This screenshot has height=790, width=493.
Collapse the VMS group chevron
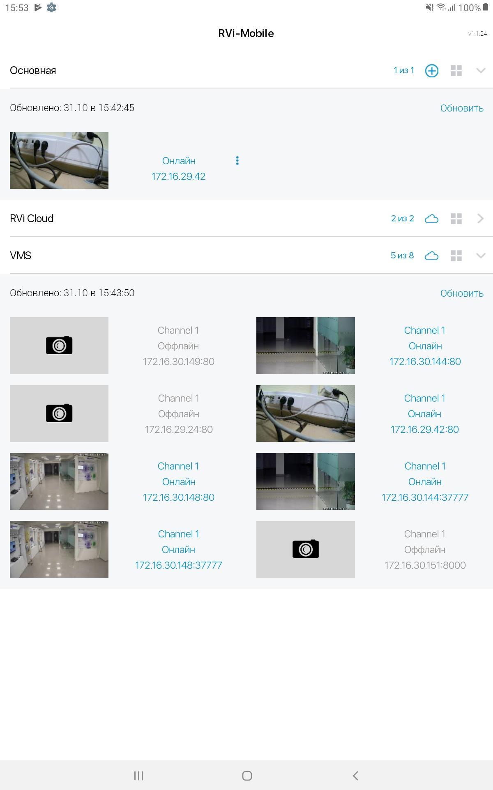(x=481, y=256)
